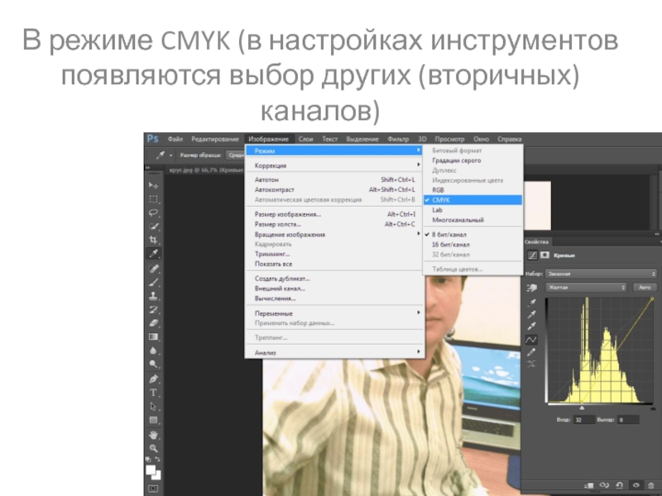
Task: Choose the curve-points editing icon in Curves
Action: (x=531, y=340)
